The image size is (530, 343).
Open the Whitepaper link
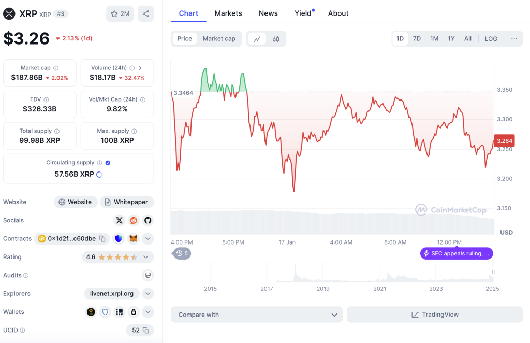pyautogui.click(x=127, y=202)
